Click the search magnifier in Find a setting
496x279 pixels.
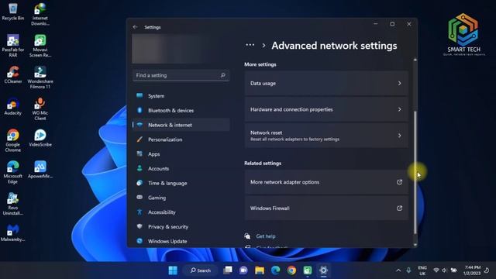click(x=222, y=75)
